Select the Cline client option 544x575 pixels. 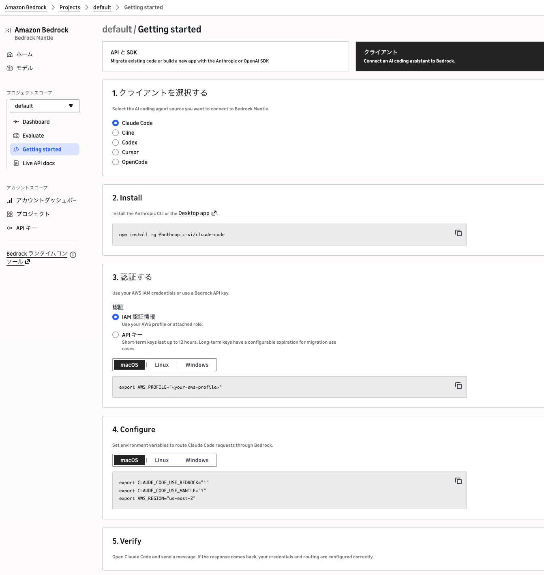coord(116,133)
